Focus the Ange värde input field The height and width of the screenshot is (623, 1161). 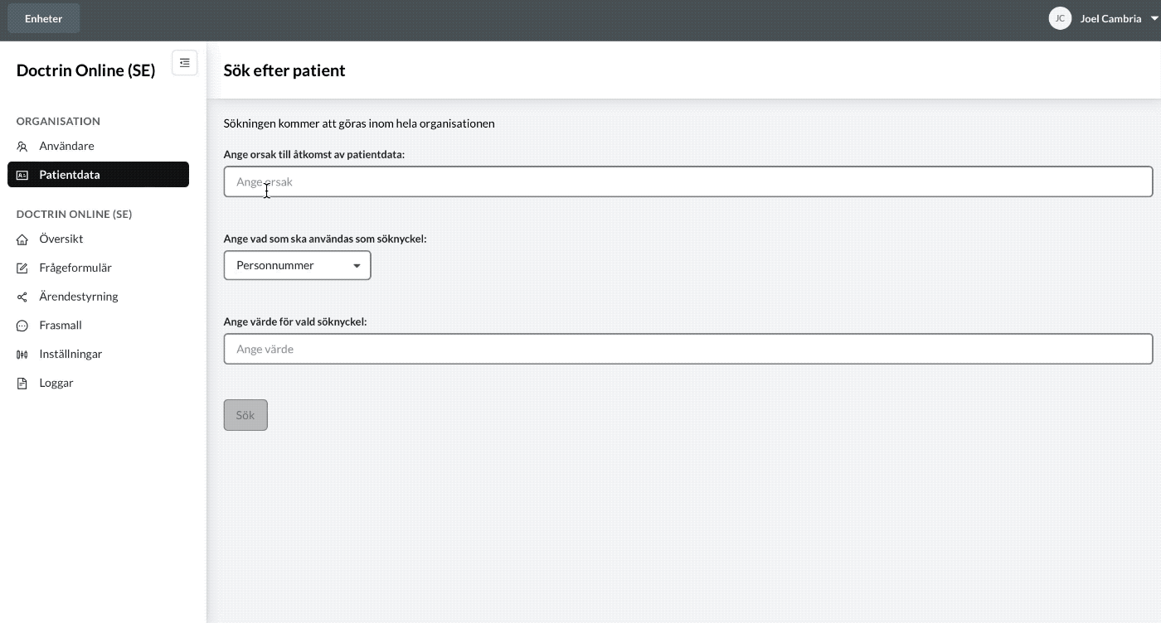click(688, 349)
